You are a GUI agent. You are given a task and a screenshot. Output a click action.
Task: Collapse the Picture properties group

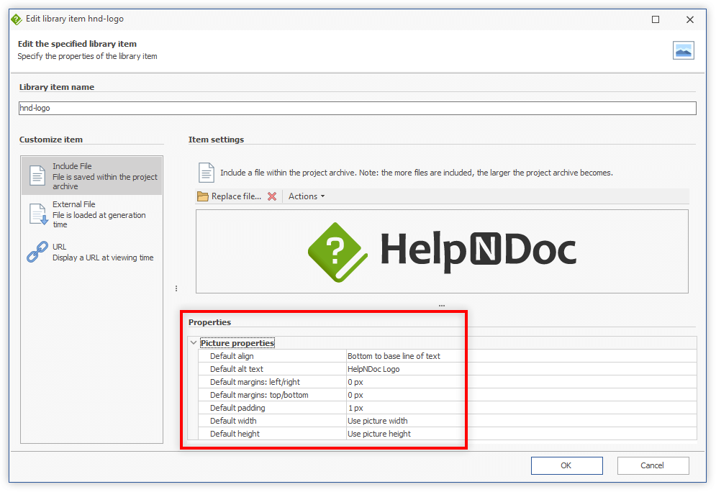194,343
